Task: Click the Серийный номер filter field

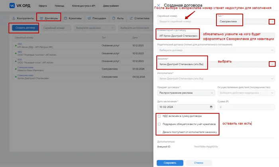Action: point(56,28)
